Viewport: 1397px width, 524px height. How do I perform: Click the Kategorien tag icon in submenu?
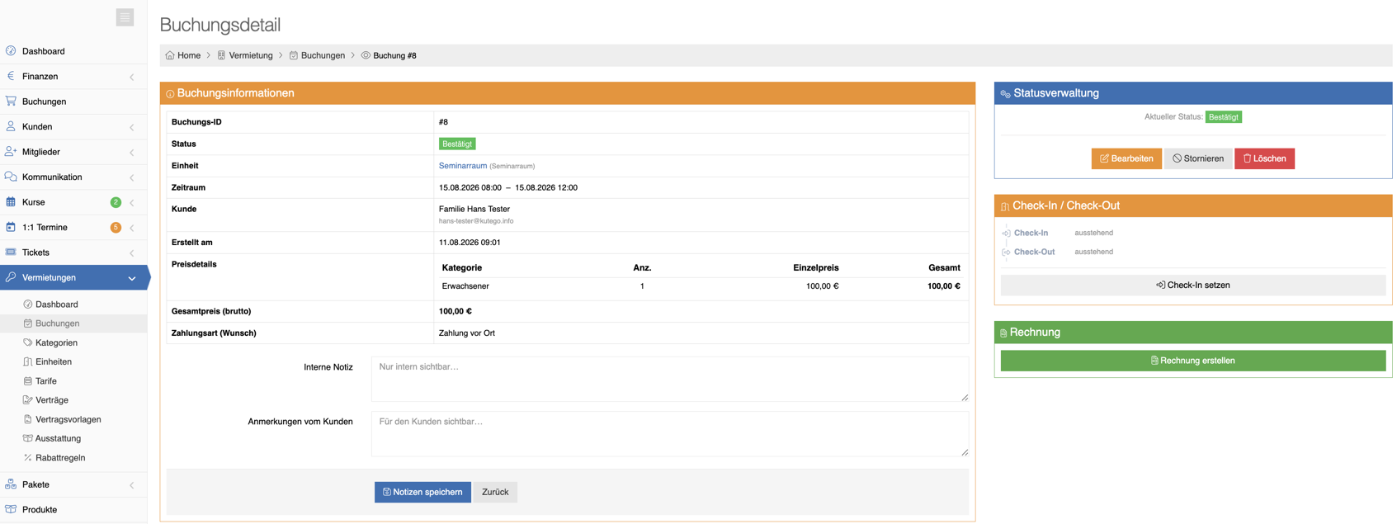(x=28, y=342)
